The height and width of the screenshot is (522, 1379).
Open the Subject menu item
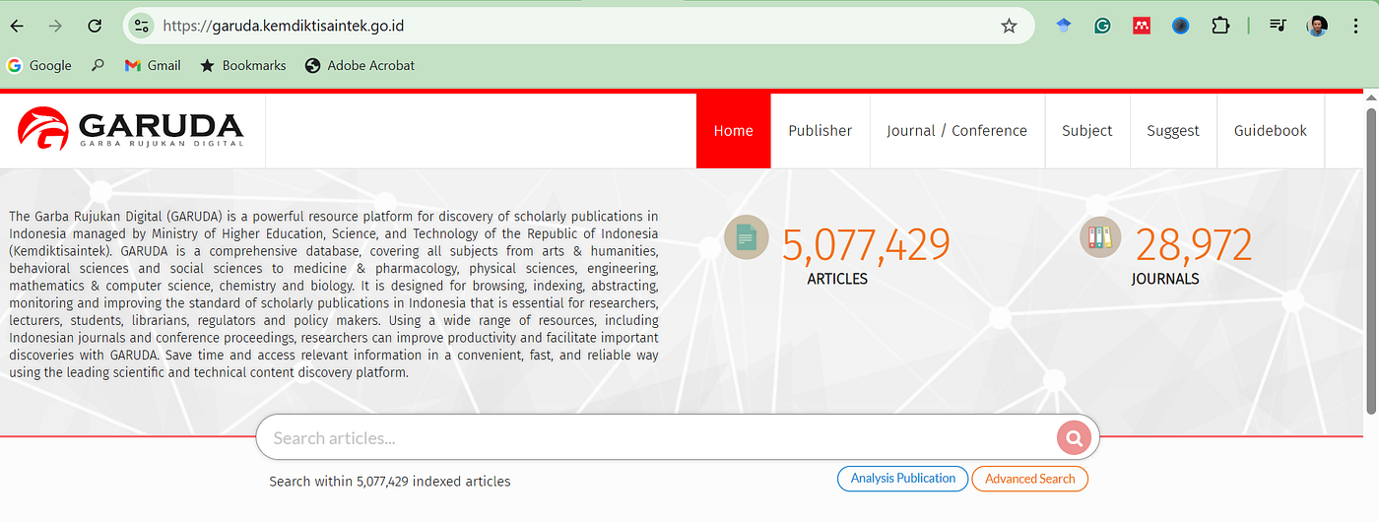tap(1086, 131)
